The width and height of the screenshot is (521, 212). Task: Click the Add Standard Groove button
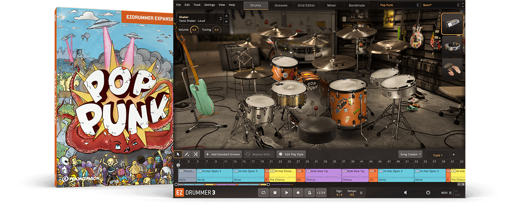coord(223,154)
